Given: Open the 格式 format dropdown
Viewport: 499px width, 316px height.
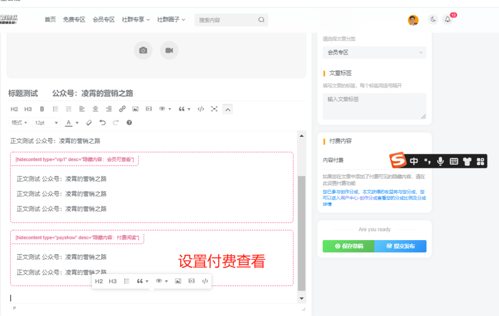Looking at the screenshot, I should coord(19,122).
